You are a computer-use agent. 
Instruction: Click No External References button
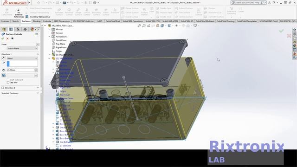pos(19,13)
